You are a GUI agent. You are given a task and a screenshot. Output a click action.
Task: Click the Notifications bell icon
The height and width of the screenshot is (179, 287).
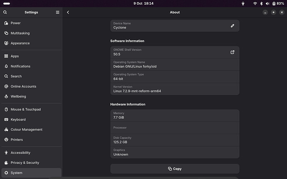click(x=6, y=66)
